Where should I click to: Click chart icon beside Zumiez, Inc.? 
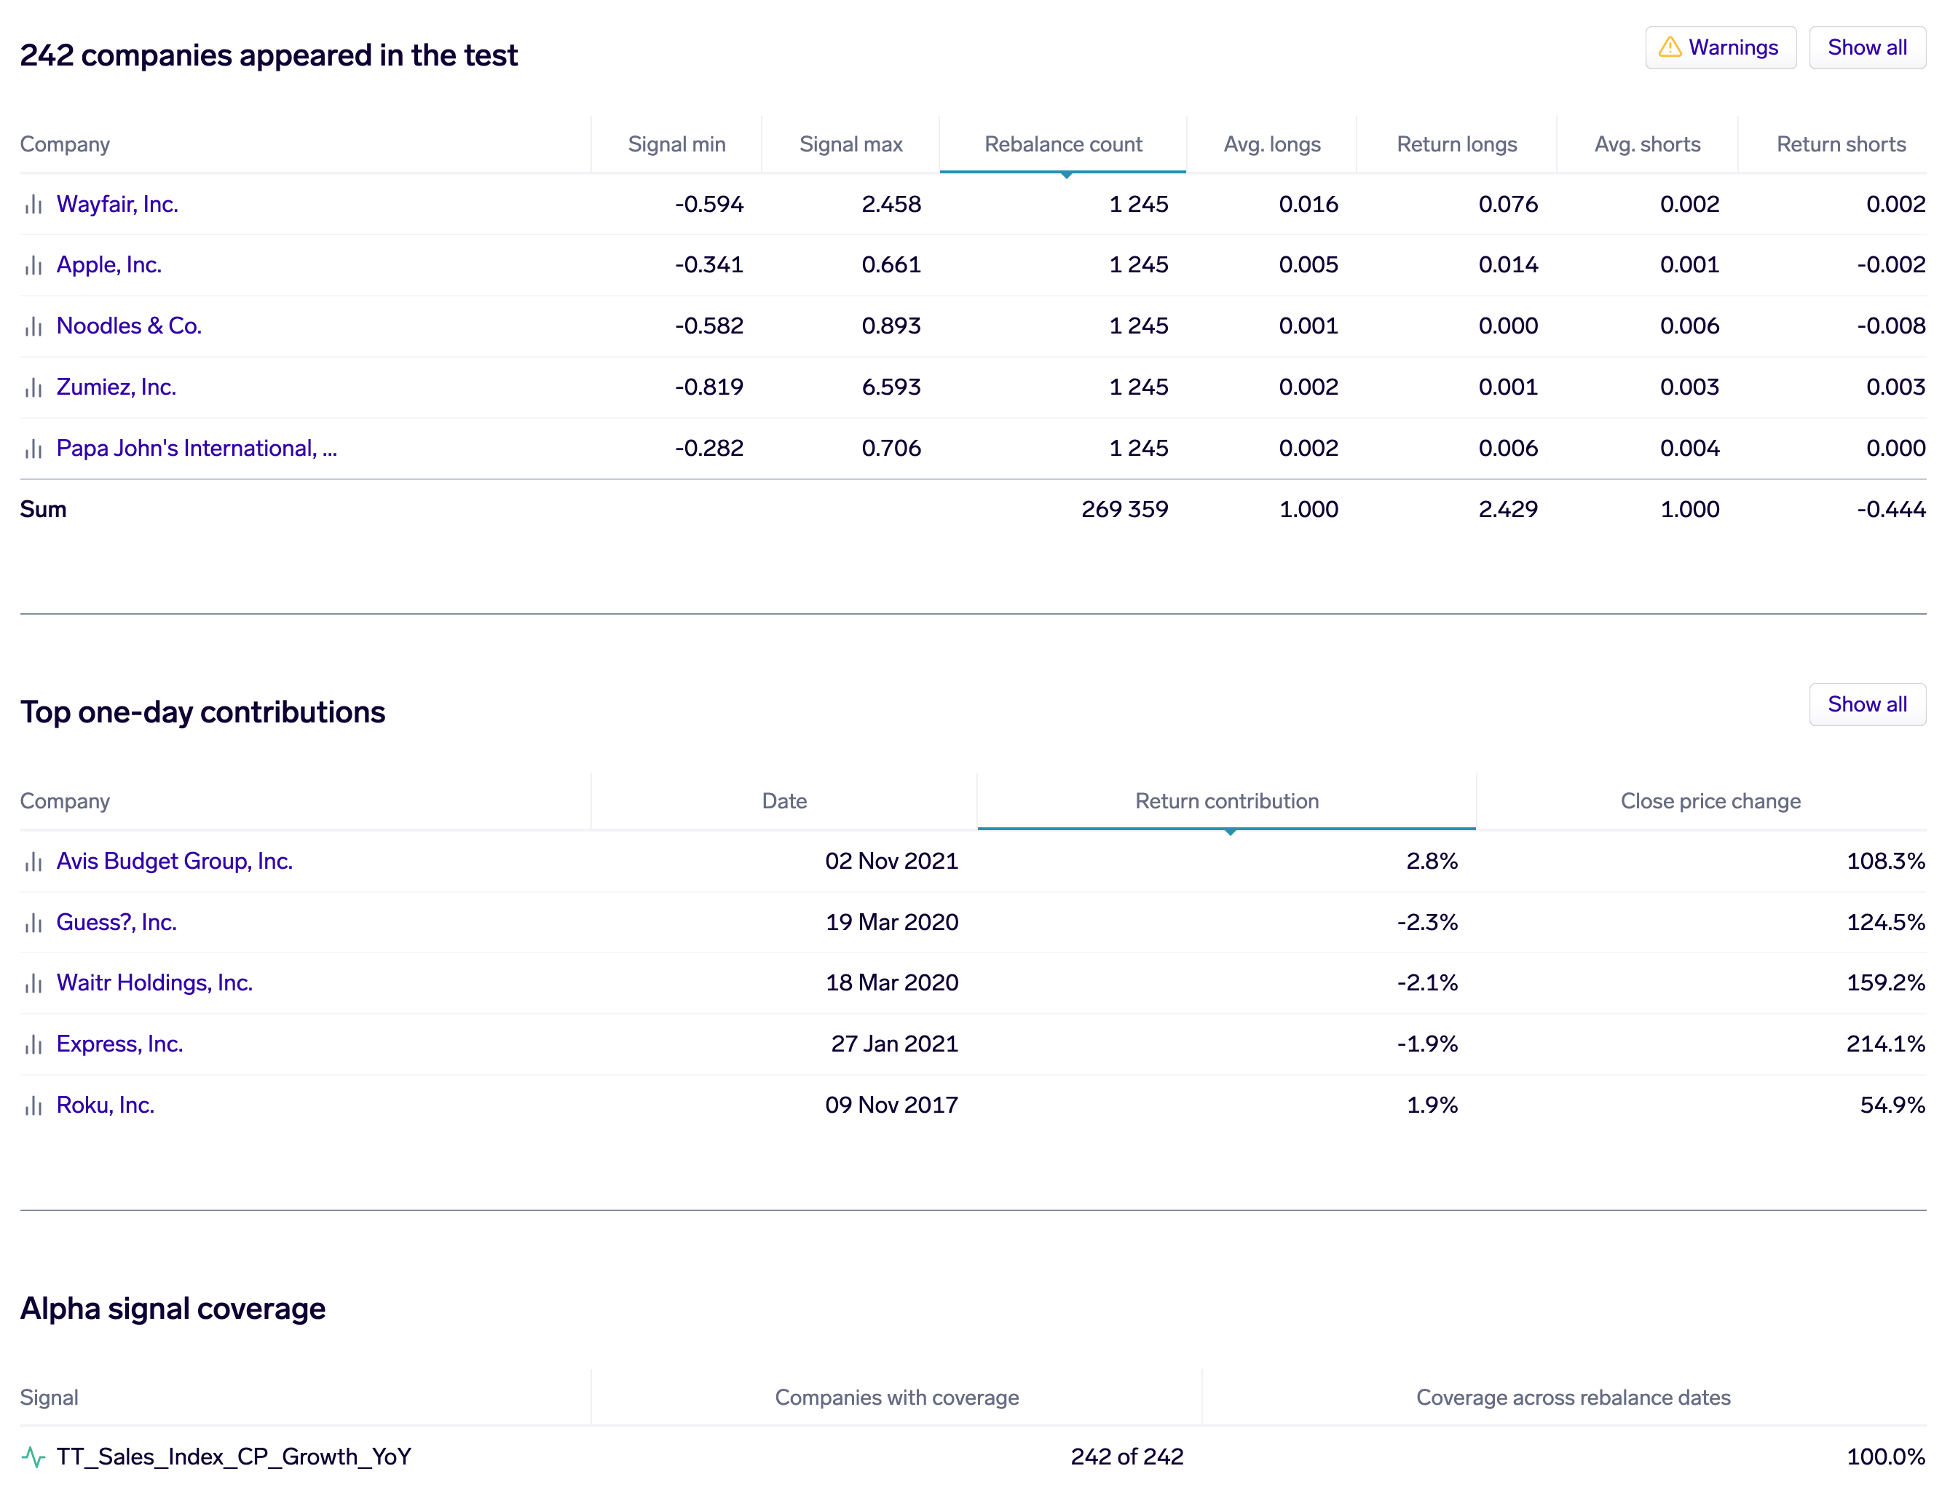pos(33,387)
